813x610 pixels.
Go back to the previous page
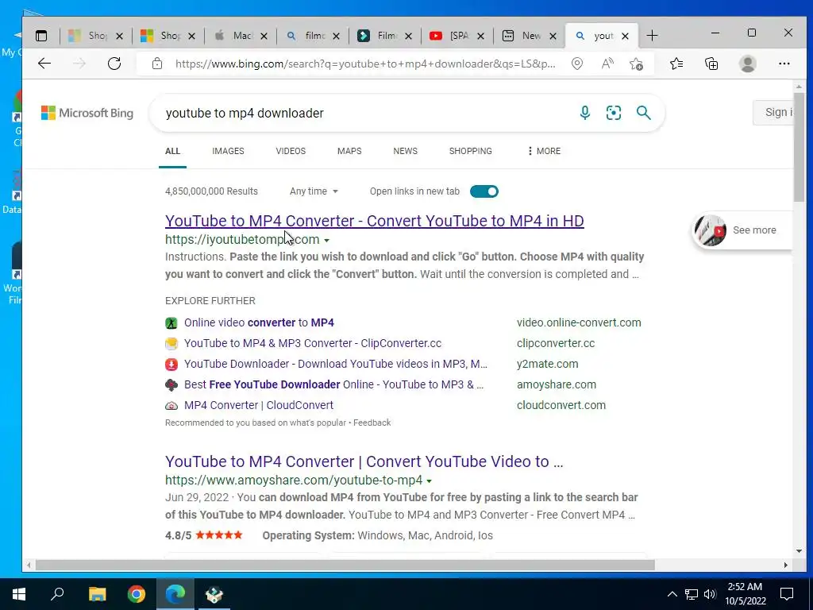click(44, 64)
